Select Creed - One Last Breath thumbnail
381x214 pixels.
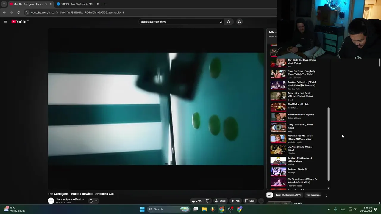pyautogui.click(x=278, y=96)
